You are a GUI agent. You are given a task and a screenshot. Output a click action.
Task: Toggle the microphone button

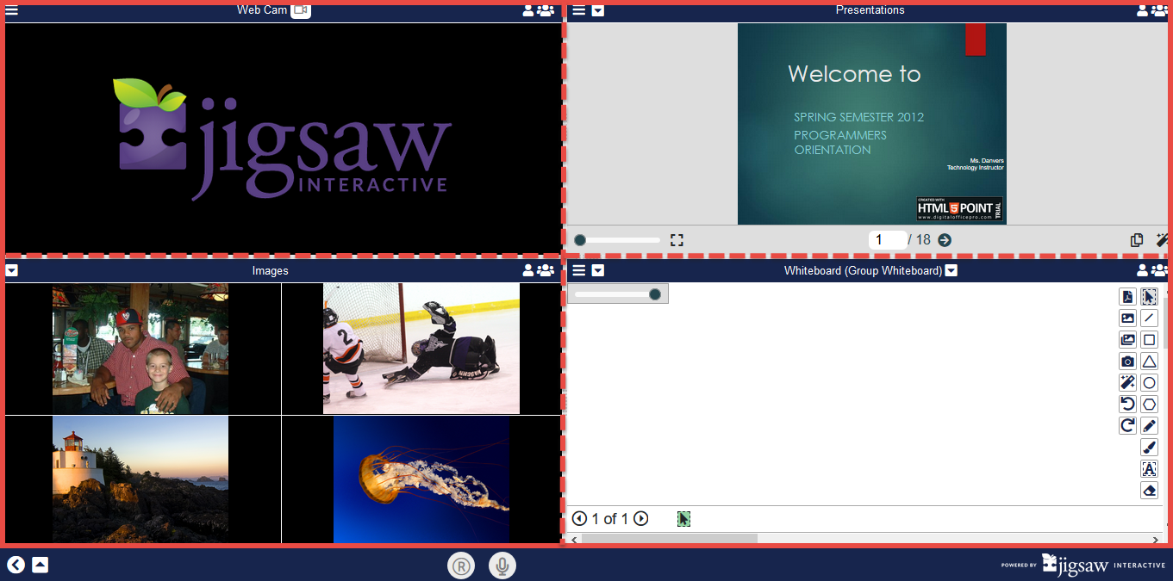(502, 566)
